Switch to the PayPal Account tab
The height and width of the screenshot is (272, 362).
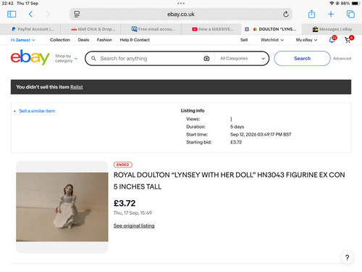tap(33, 29)
